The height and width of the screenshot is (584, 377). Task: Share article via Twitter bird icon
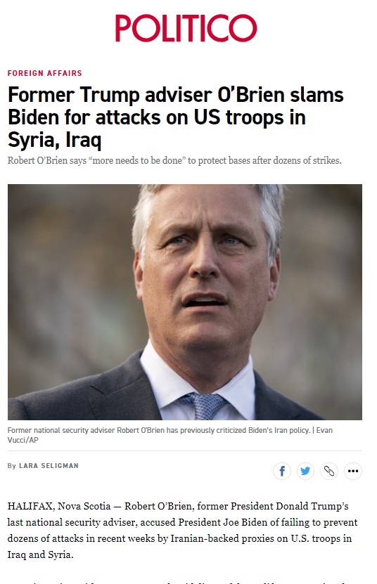305,471
